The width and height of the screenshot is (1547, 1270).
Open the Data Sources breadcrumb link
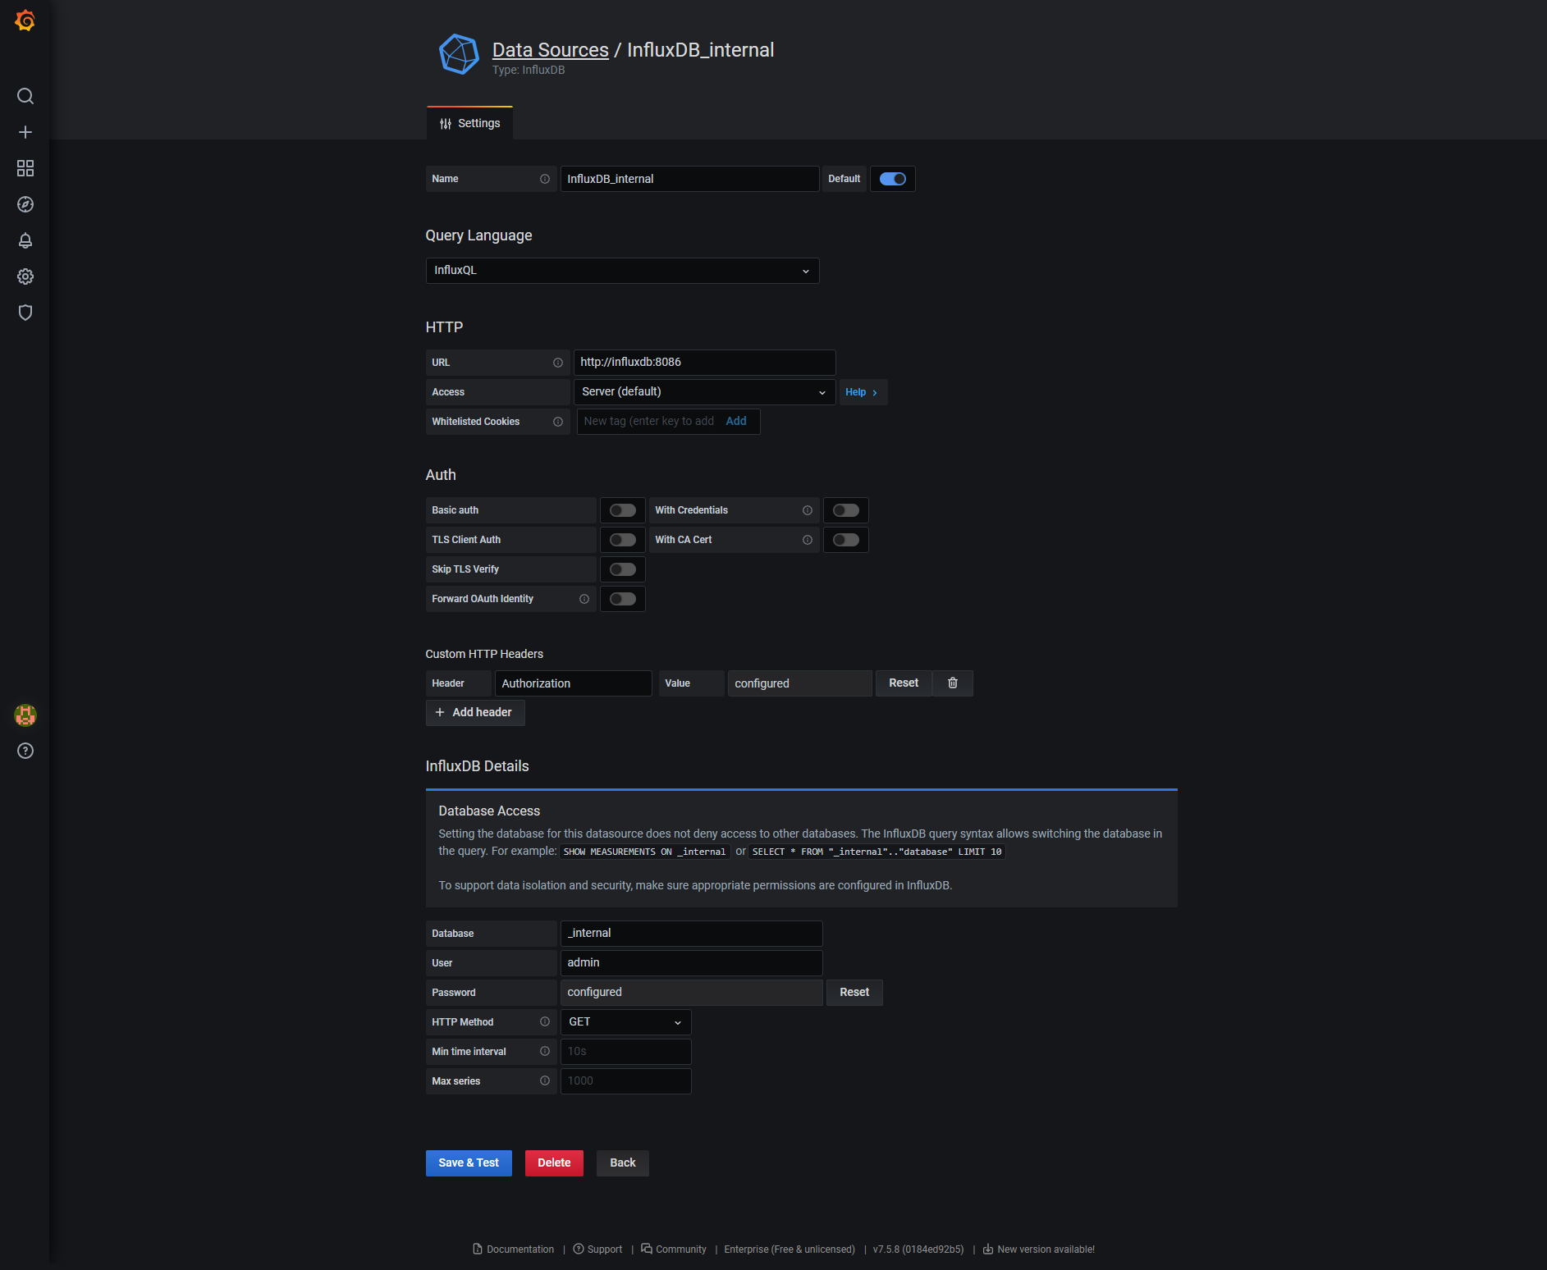(550, 49)
